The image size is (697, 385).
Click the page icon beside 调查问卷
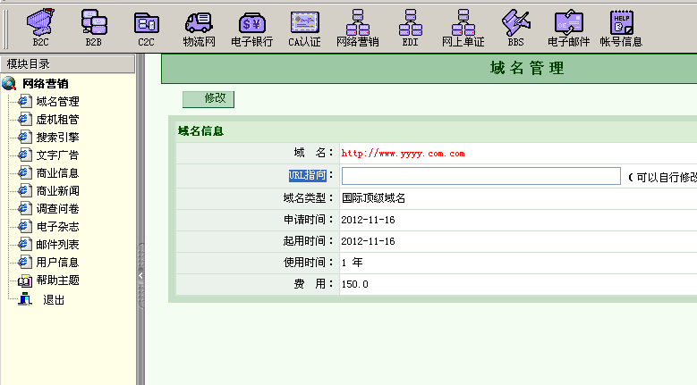24,208
